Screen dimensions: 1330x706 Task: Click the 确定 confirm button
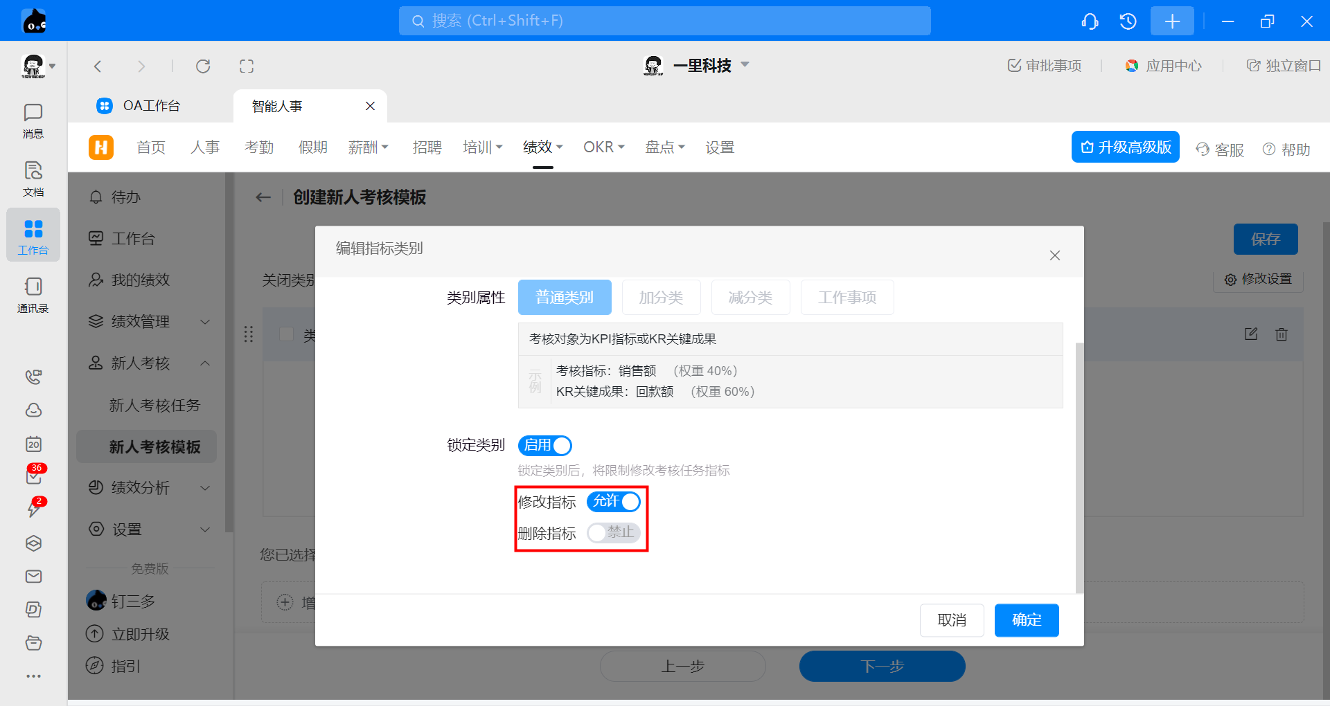[1026, 620]
